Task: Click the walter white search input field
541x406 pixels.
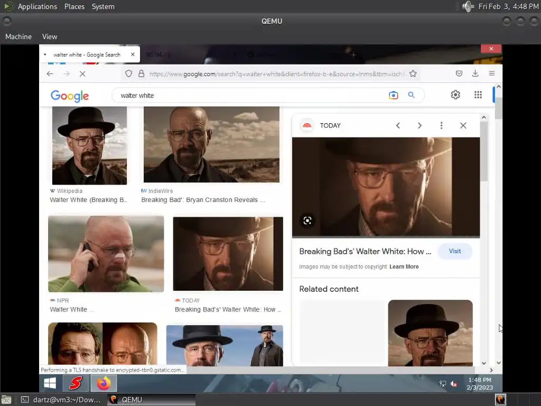Action: [252, 95]
